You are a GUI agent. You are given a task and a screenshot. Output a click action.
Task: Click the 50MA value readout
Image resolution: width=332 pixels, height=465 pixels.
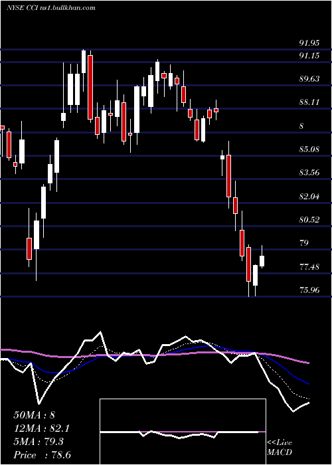tap(34, 415)
